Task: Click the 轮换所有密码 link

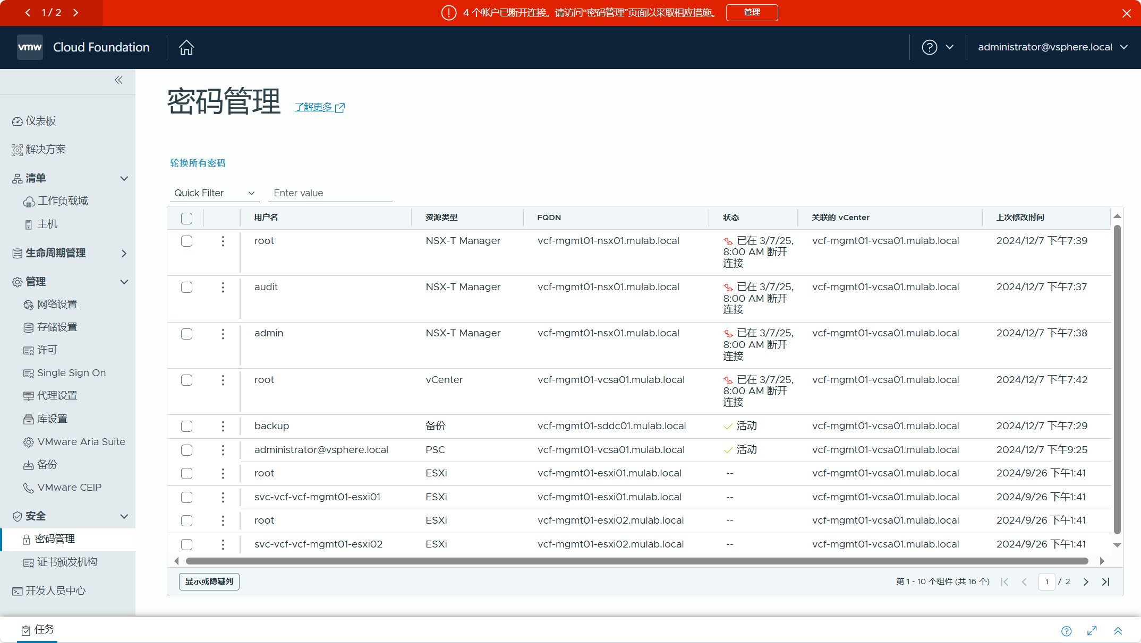Action: click(198, 163)
